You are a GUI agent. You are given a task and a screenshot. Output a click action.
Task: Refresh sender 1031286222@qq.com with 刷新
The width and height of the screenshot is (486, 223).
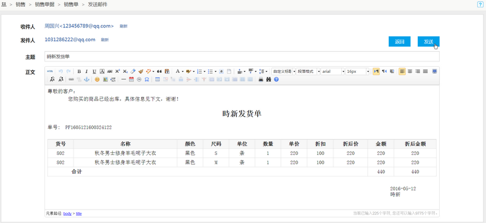(105, 40)
